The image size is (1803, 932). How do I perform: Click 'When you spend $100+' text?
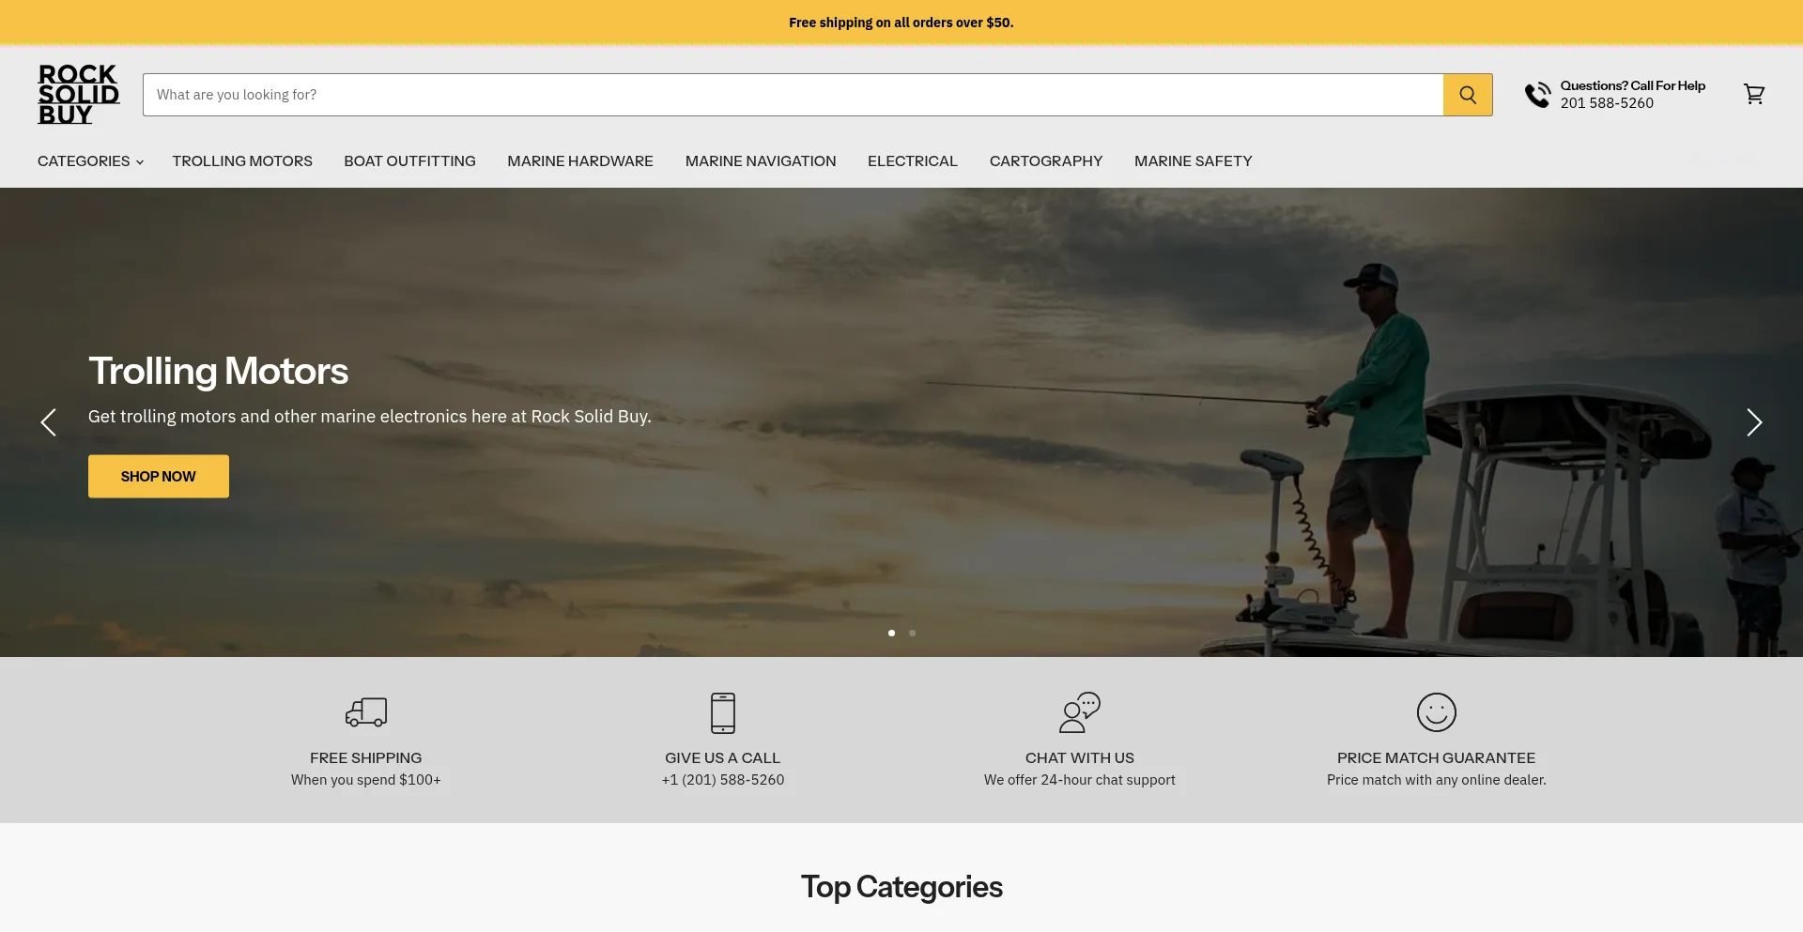pyautogui.click(x=366, y=780)
